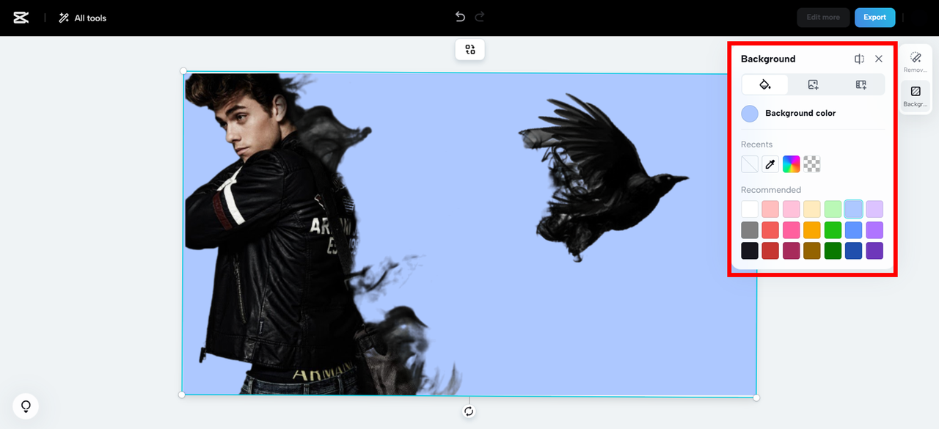Viewport: 939px width, 429px height.
Task: Open the lightbulb tips icon
Action: click(26, 406)
